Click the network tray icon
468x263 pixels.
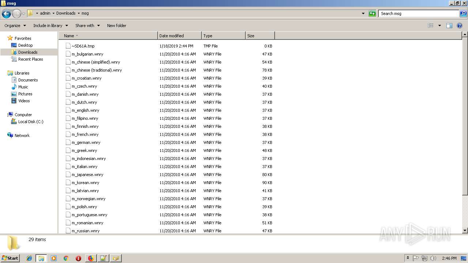point(424,258)
